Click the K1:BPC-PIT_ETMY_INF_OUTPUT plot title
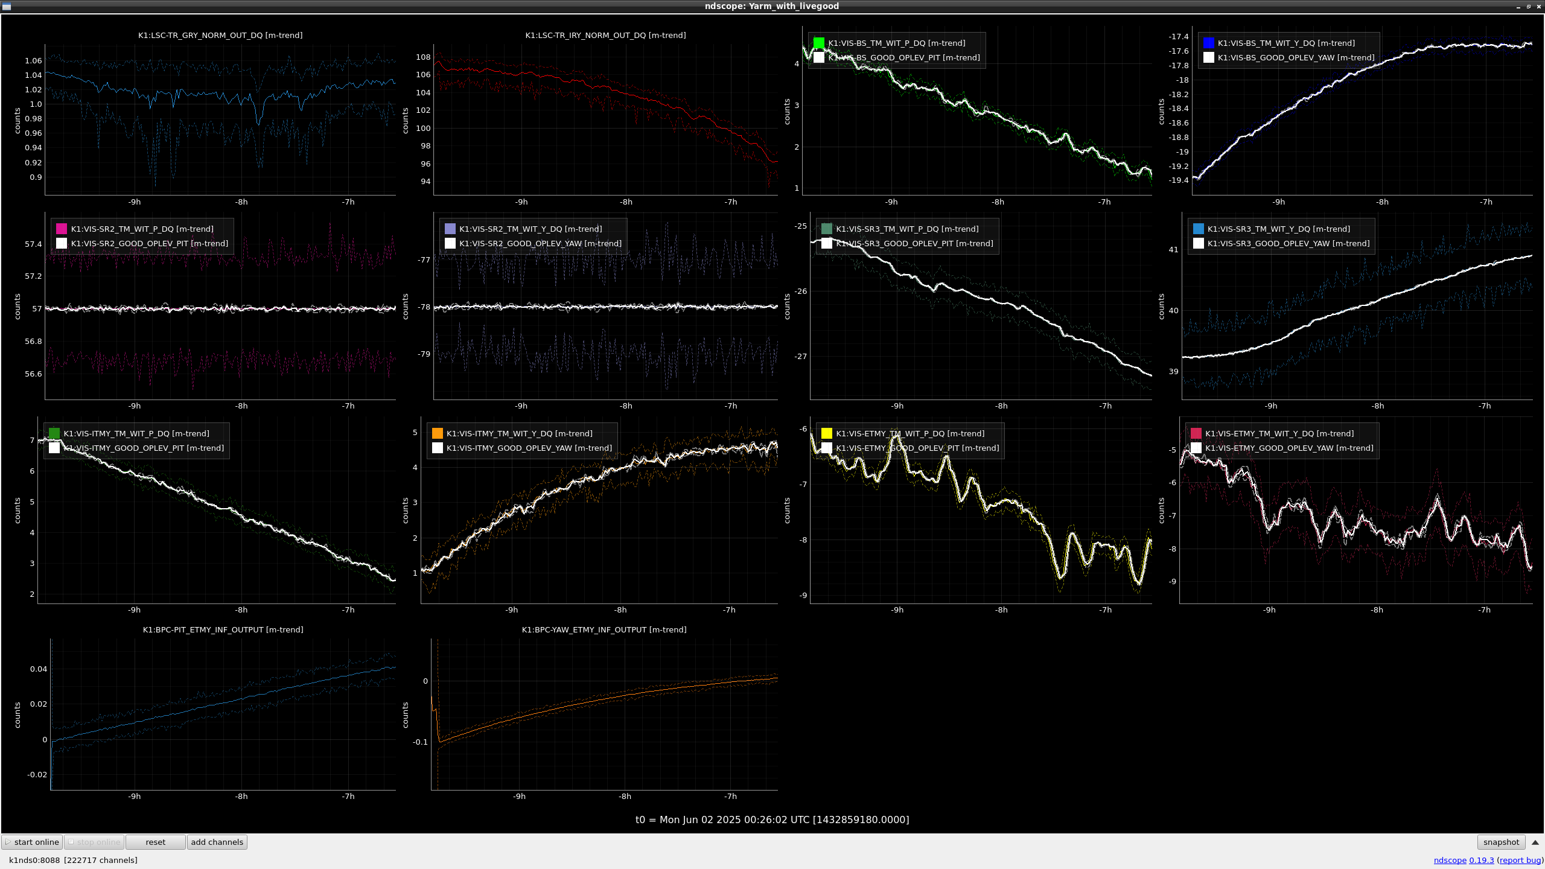Image resolution: width=1545 pixels, height=869 pixels. [223, 629]
